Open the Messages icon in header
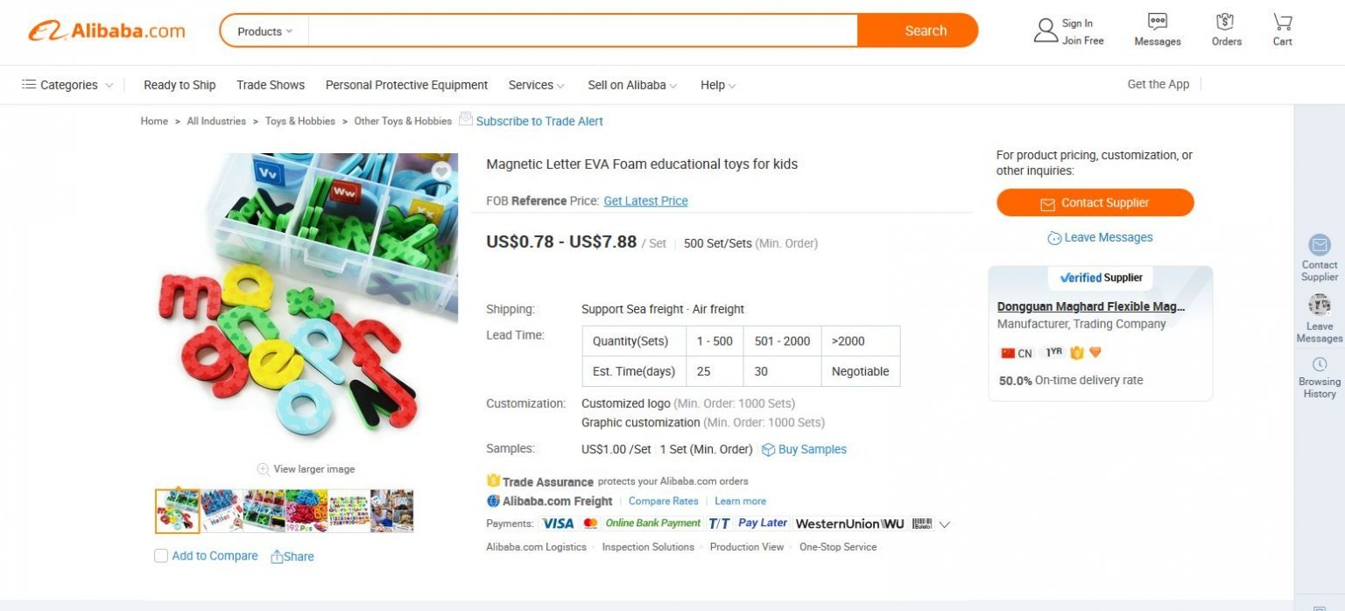The height and width of the screenshot is (611, 1345). coord(1158,22)
